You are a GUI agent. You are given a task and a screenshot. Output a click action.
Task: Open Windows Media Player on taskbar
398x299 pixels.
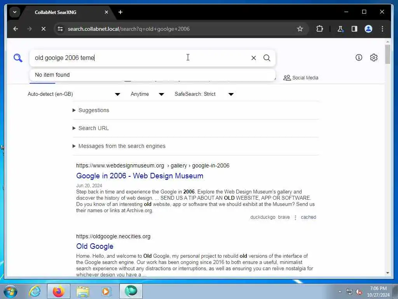(106, 291)
